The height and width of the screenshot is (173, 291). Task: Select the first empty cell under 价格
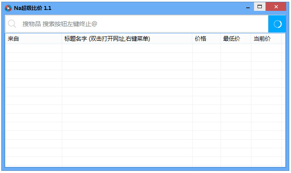pyautogui.click(x=207, y=48)
